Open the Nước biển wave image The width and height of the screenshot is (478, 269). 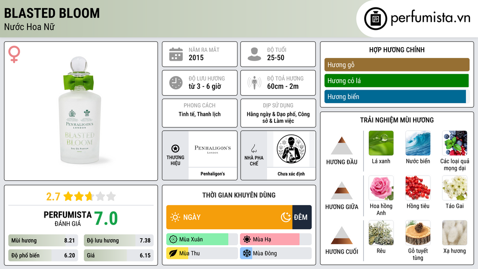click(x=418, y=143)
